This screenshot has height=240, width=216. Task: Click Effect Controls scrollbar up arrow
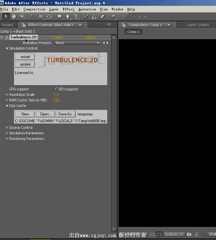[x=114, y=37]
